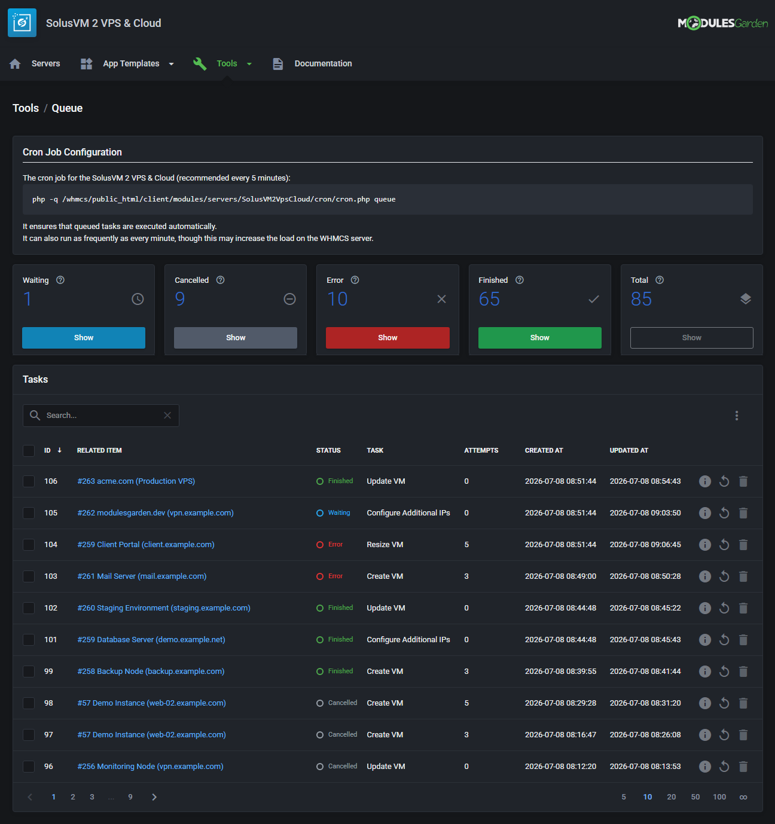The image size is (775, 824).
Task: Show details of task 103
Action: coord(705,576)
